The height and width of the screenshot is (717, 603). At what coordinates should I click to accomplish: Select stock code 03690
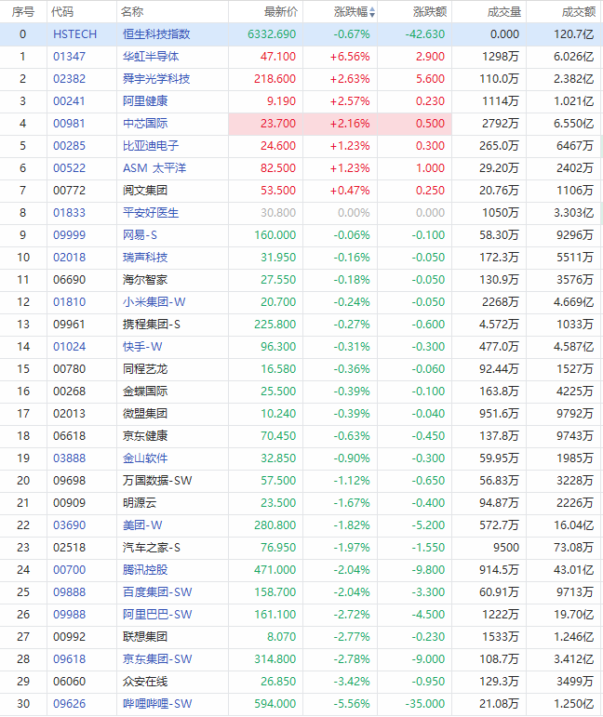click(x=70, y=525)
